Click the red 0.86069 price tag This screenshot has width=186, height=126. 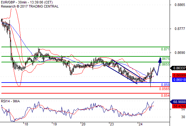pyautogui.click(x=179, y=75)
